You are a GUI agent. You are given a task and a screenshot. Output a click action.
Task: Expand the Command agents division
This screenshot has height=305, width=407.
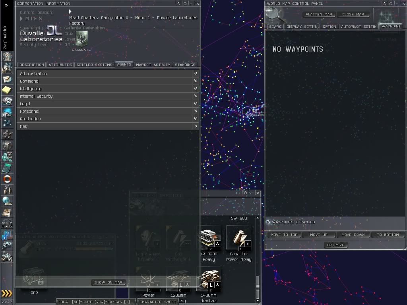[x=108, y=81]
